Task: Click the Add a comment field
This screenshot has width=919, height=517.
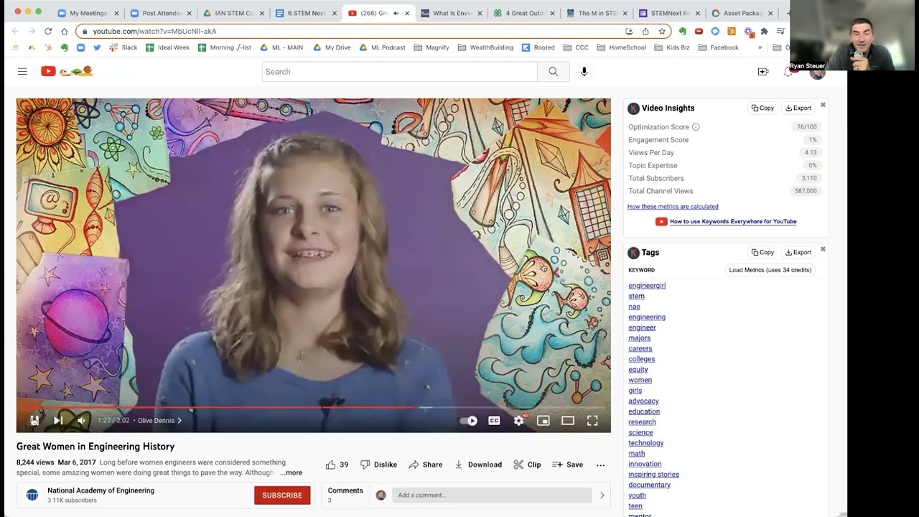Action: click(x=492, y=495)
